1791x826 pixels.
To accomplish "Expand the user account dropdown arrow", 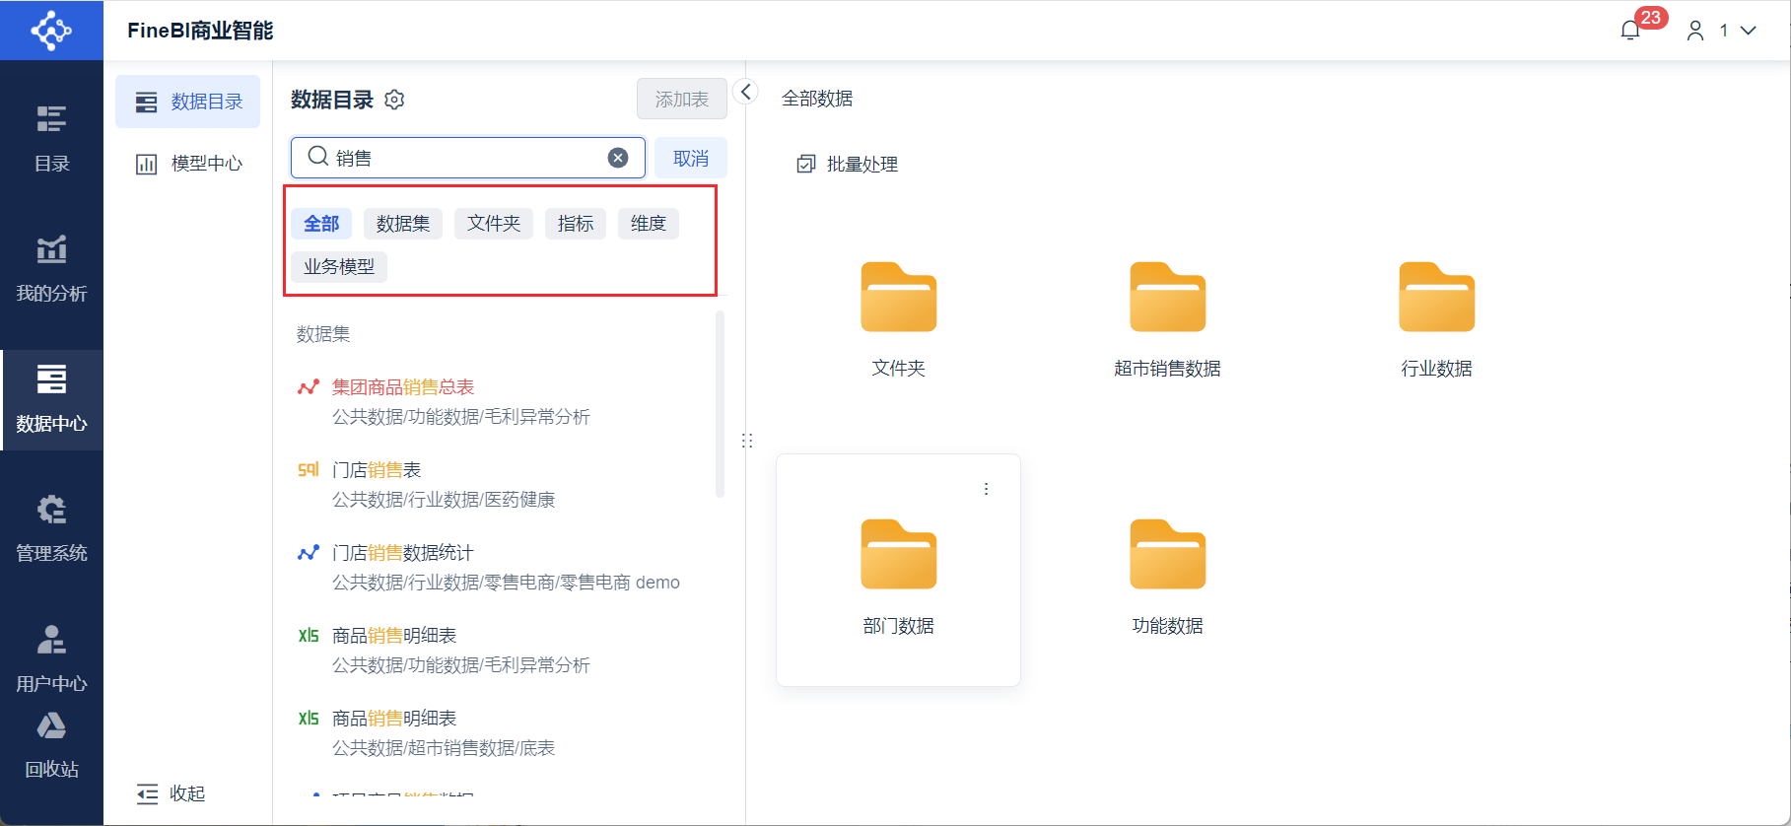I will pyautogui.click(x=1749, y=31).
